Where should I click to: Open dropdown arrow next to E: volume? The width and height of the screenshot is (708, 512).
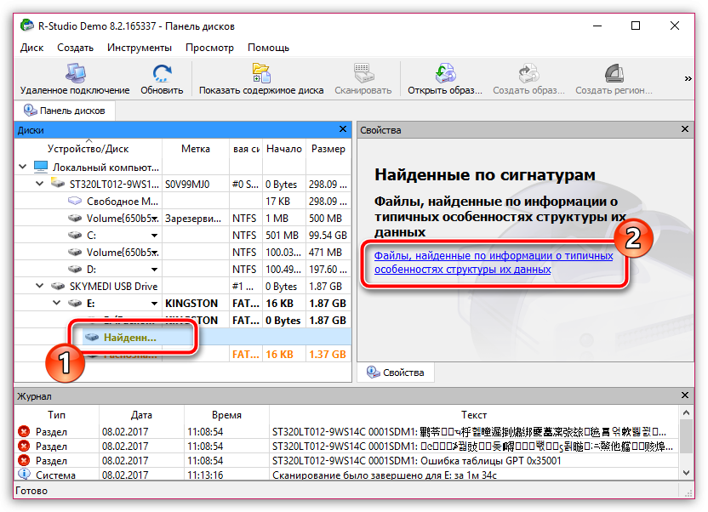(154, 303)
